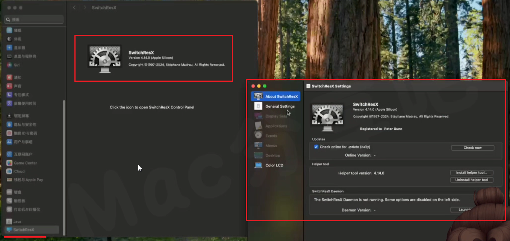Viewport: 510px width, 241px height.
Task: Click the copyright line in SwitchResX Settings window
Action: [x=401, y=117]
